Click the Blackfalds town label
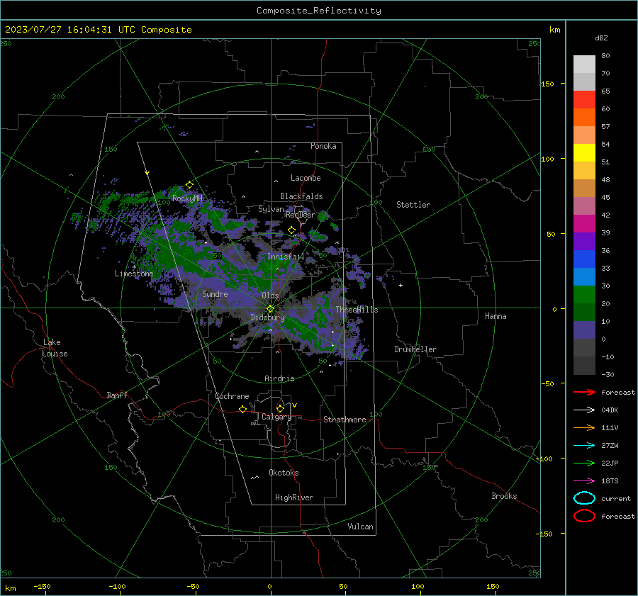This screenshot has width=638, height=596. [x=301, y=196]
